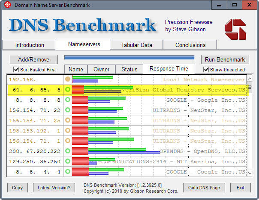
Task: Click green status circle for 129.250.35.250
Action: click(68, 161)
